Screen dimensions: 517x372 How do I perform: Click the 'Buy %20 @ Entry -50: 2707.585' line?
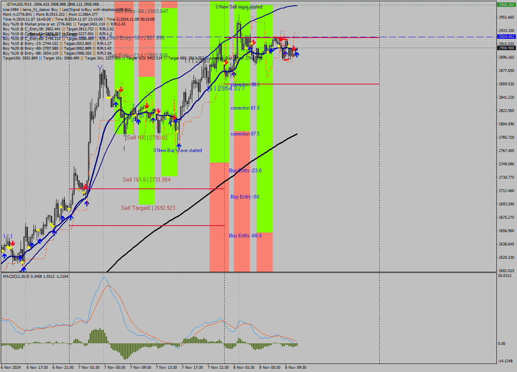(57, 48)
